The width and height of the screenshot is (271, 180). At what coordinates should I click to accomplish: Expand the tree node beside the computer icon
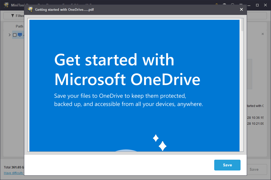click(10, 35)
